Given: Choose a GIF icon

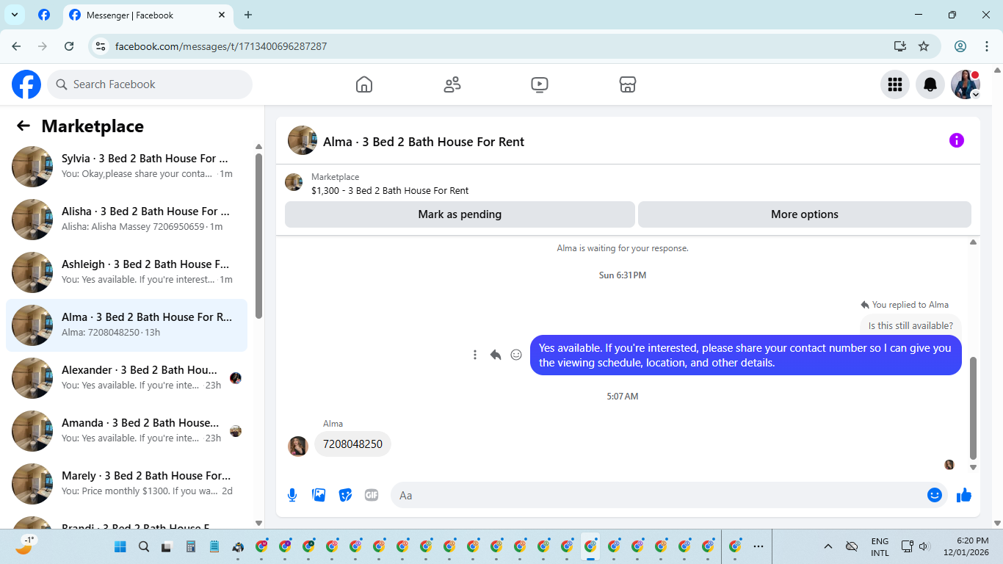Looking at the screenshot, I should 372,495.
